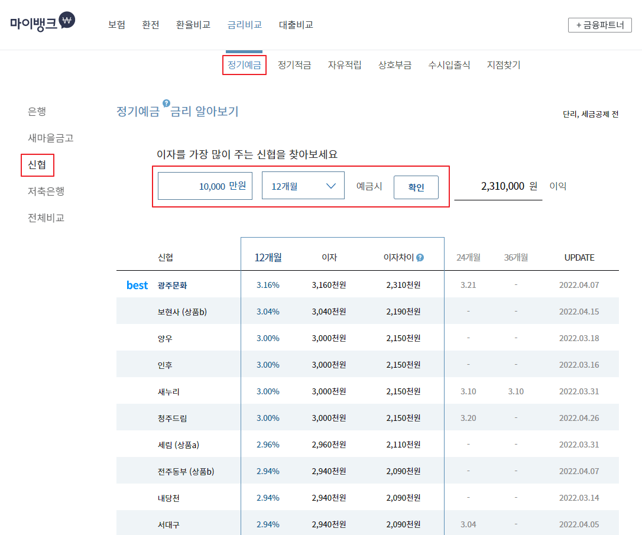
Task: Open the 보험 menu
Action: [x=116, y=25]
